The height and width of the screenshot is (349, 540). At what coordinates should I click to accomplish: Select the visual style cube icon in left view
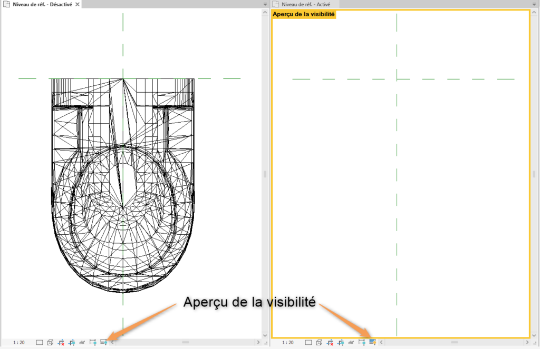(x=50, y=342)
